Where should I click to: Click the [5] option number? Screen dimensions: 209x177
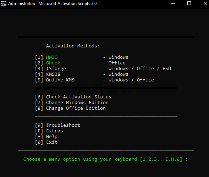39,80
